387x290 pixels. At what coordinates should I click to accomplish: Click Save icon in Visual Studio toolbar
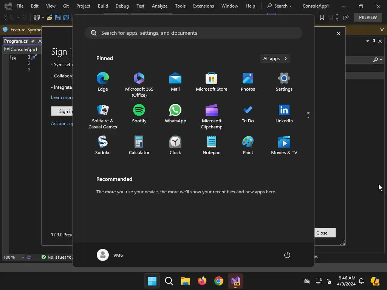pos(58,17)
